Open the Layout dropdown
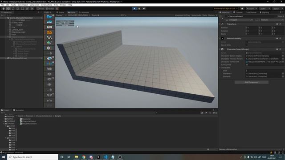This screenshot has height=160, width=285. [x=277, y=8]
